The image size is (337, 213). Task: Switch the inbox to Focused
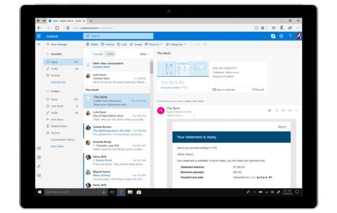click(x=97, y=54)
